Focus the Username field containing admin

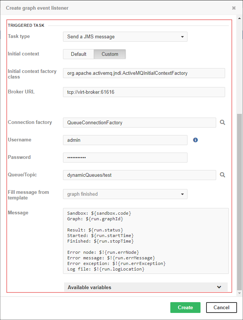125,140
